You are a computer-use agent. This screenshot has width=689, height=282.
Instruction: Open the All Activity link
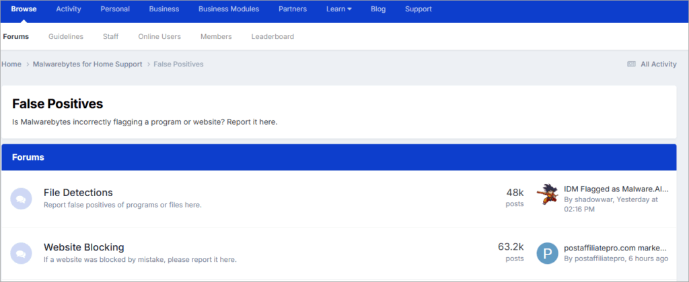click(658, 64)
